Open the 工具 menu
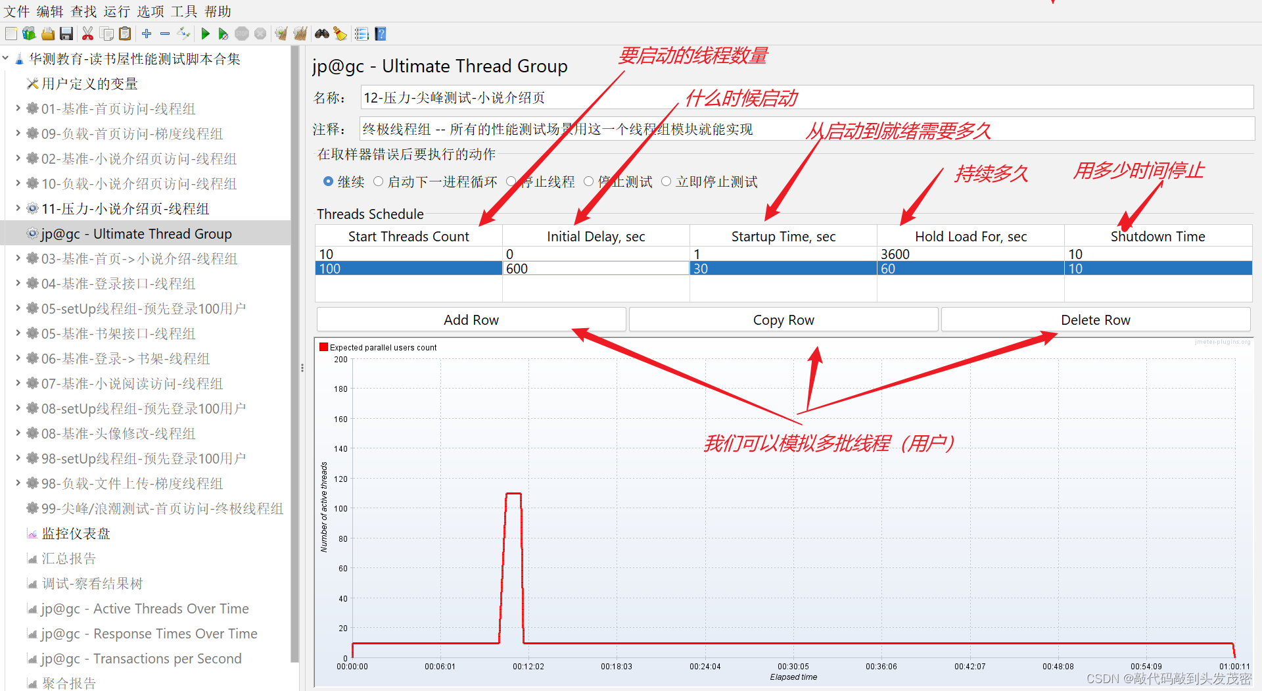Image resolution: width=1262 pixels, height=691 pixels. click(184, 11)
